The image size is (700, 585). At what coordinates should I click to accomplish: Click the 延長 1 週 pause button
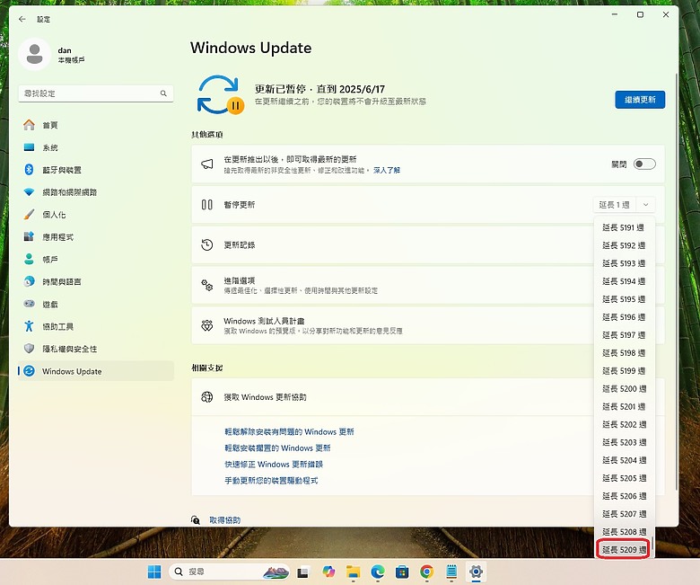615,205
